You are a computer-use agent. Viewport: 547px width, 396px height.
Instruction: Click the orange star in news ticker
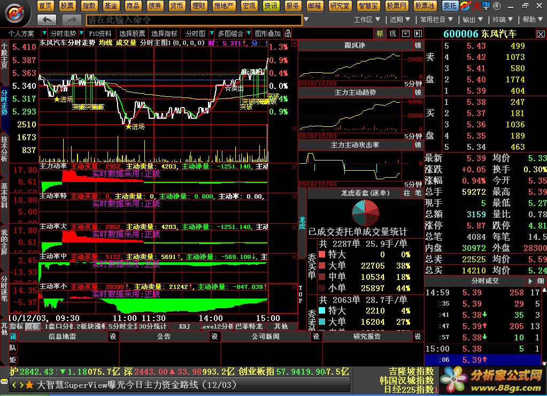pyautogui.click(x=29, y=385)
